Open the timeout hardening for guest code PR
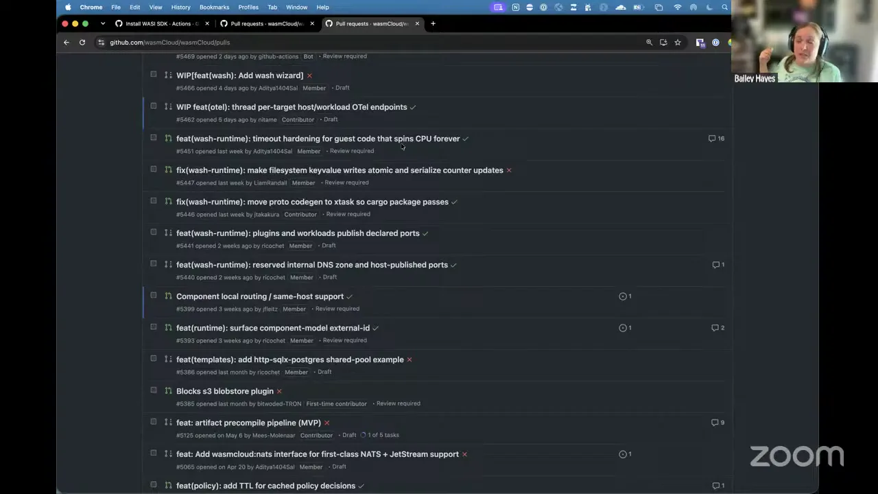 point(318,139)
